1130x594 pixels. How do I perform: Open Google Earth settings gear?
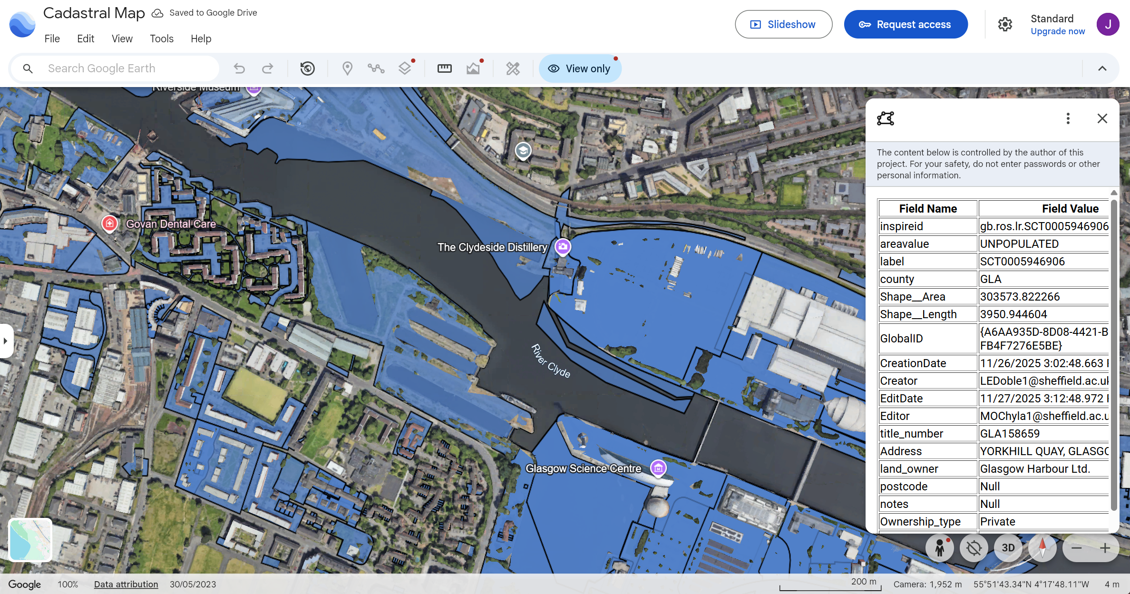tap(1005, 24)
